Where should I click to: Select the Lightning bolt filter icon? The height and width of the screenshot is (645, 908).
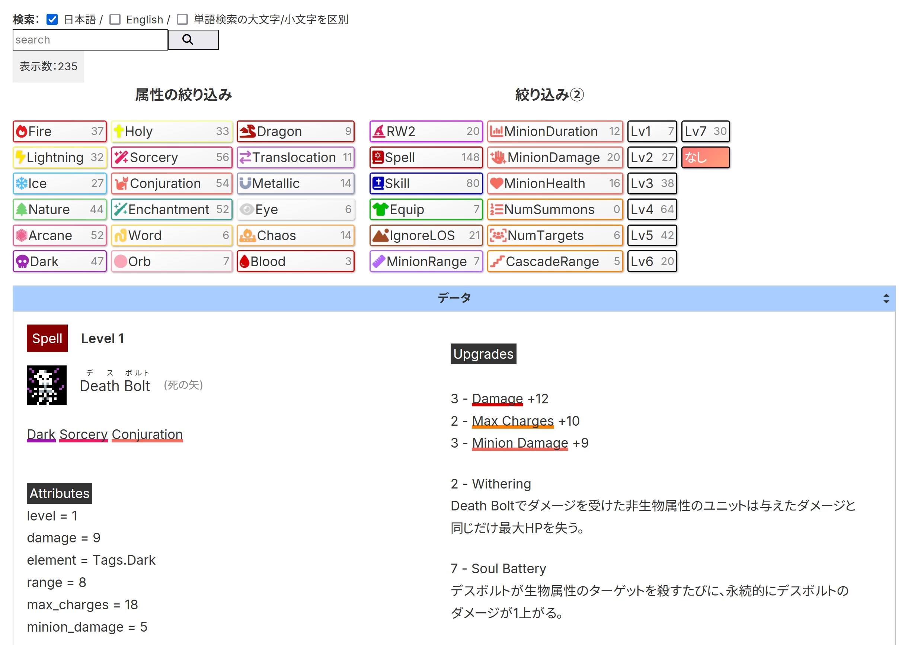coord(20,158)
